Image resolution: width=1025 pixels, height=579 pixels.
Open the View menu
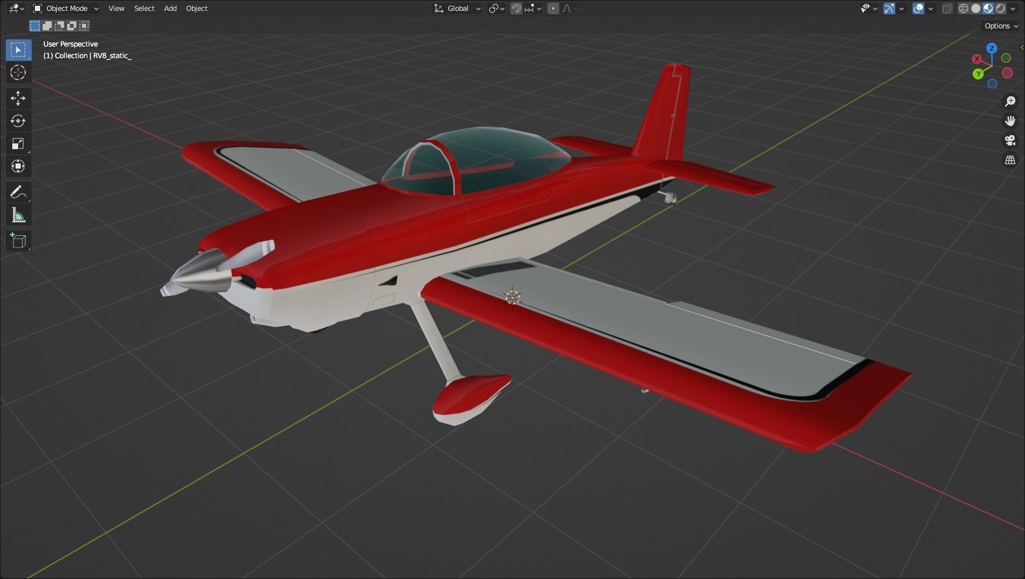tap(116, 8)
